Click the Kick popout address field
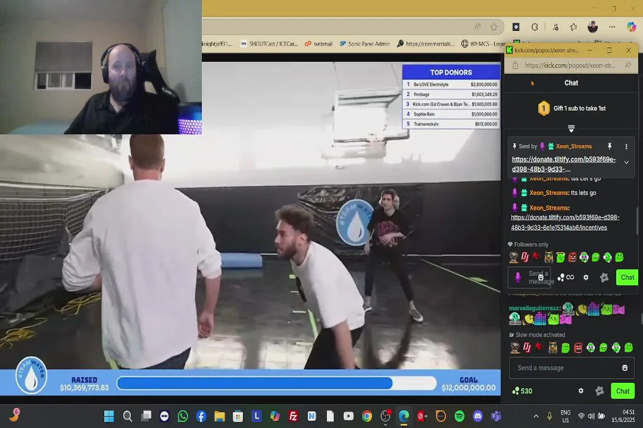The width and height of the screenshot is (643, 428). [x=570, y=65]
